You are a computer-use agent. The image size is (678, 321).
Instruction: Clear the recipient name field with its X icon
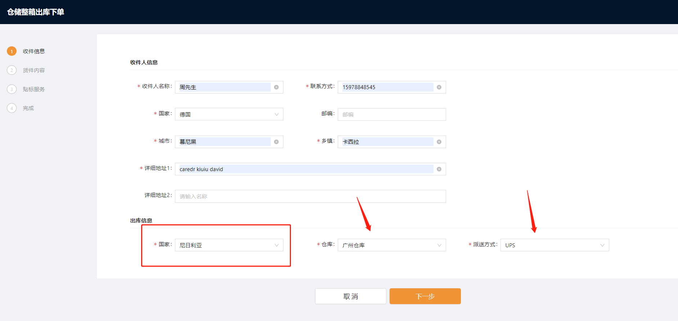[x=276, y=87]
